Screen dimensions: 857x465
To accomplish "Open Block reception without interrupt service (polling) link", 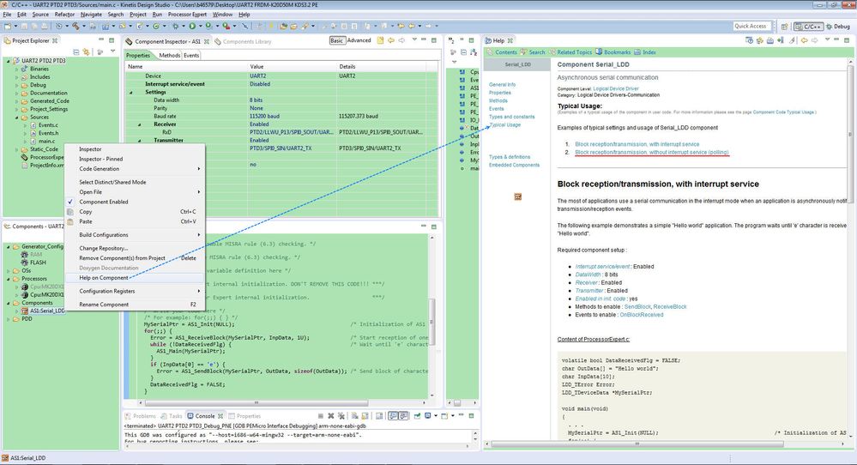I will [651, 152].
